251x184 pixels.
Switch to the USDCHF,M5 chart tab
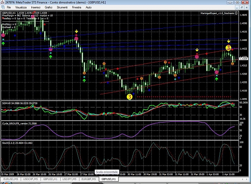pos(31,179)
